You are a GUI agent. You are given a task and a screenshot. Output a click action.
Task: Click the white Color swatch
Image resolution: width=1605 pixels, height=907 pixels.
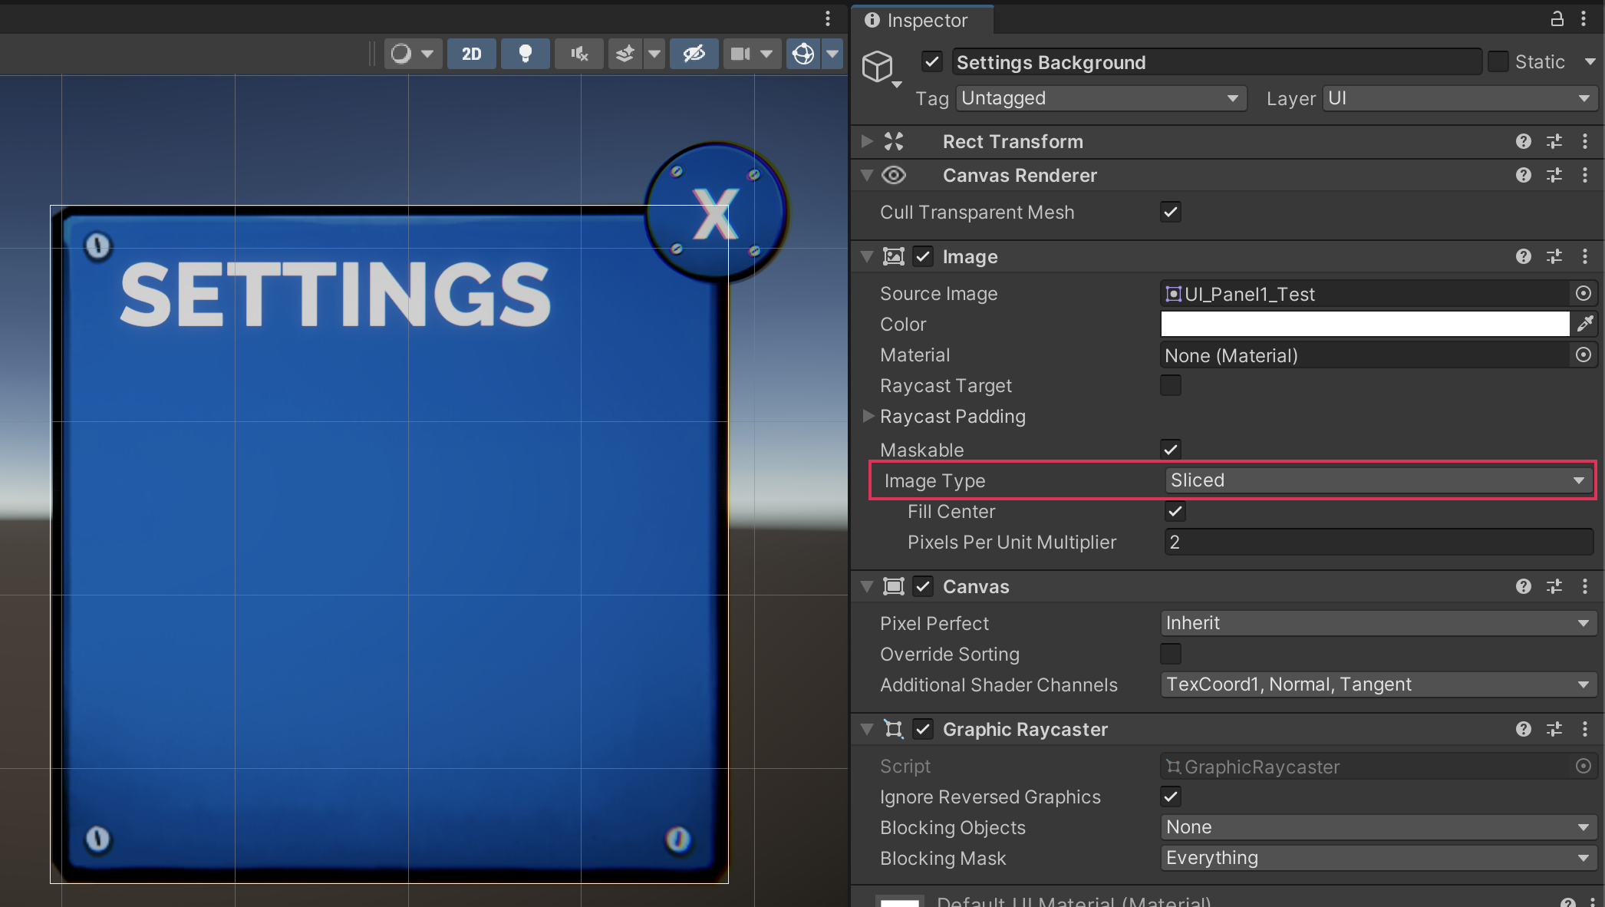(x=1364, y=325)
